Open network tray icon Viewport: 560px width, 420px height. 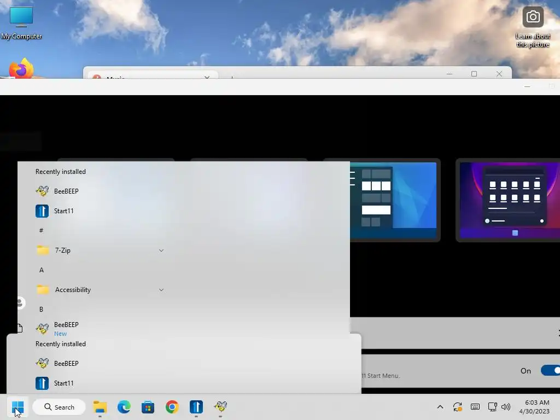click(493, 407)
